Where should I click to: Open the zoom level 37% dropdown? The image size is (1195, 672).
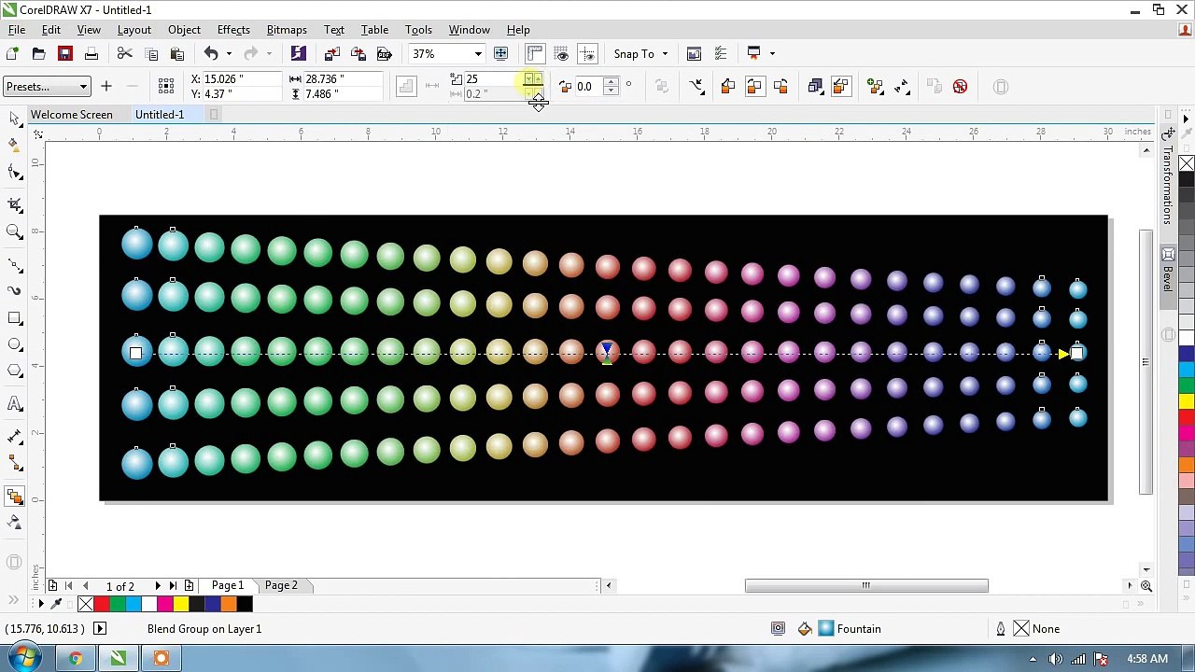(x=478, y=53)
